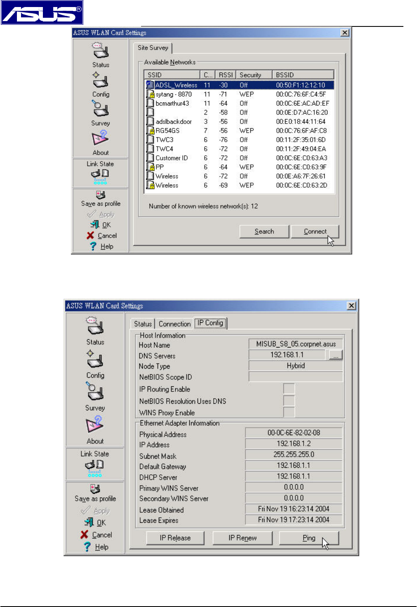Sort networks by SSID column header
The width and height of the screenshot is (417, 607).
(172, 75)
